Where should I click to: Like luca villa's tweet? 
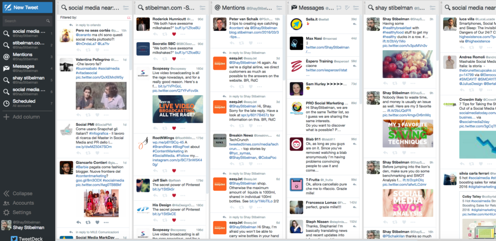pos(480,48)
